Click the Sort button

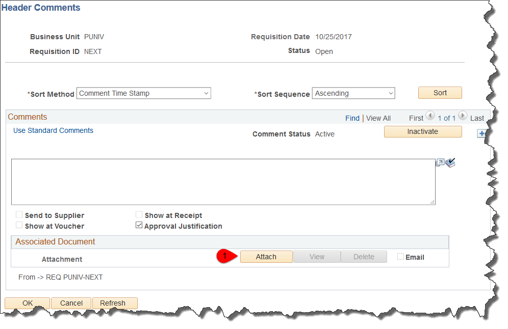click(440, 93)
